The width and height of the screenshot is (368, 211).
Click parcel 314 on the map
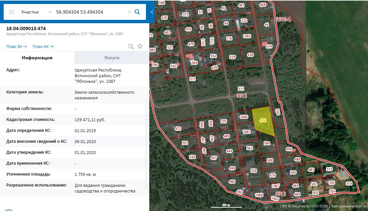coord(349,184)
